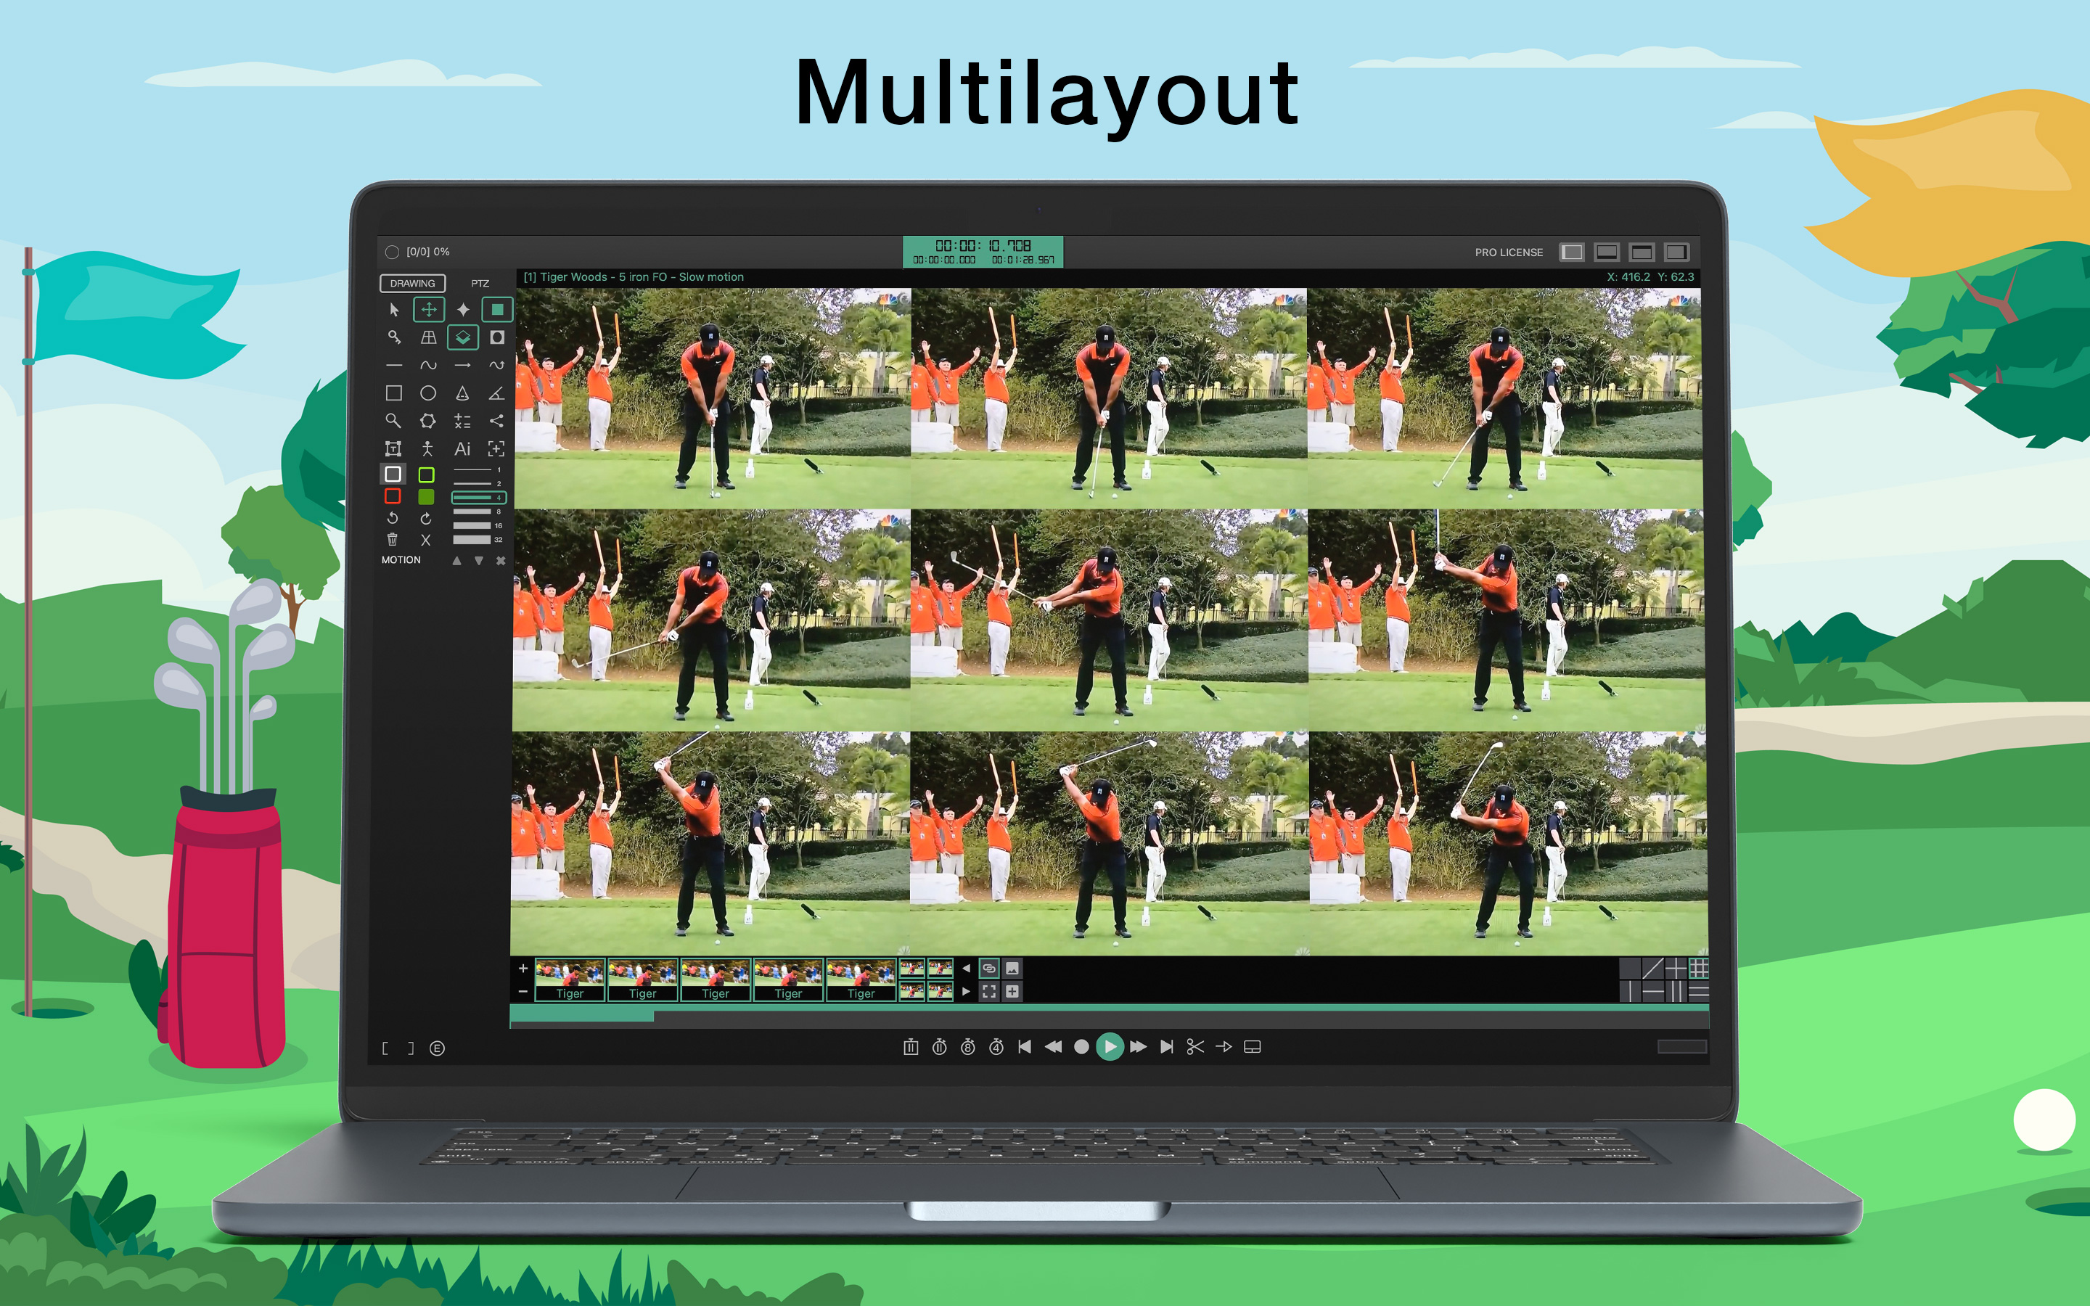Select the angle measurement tool
This screenshot has width=2090, height=1306.
click(x=496, y=393)
